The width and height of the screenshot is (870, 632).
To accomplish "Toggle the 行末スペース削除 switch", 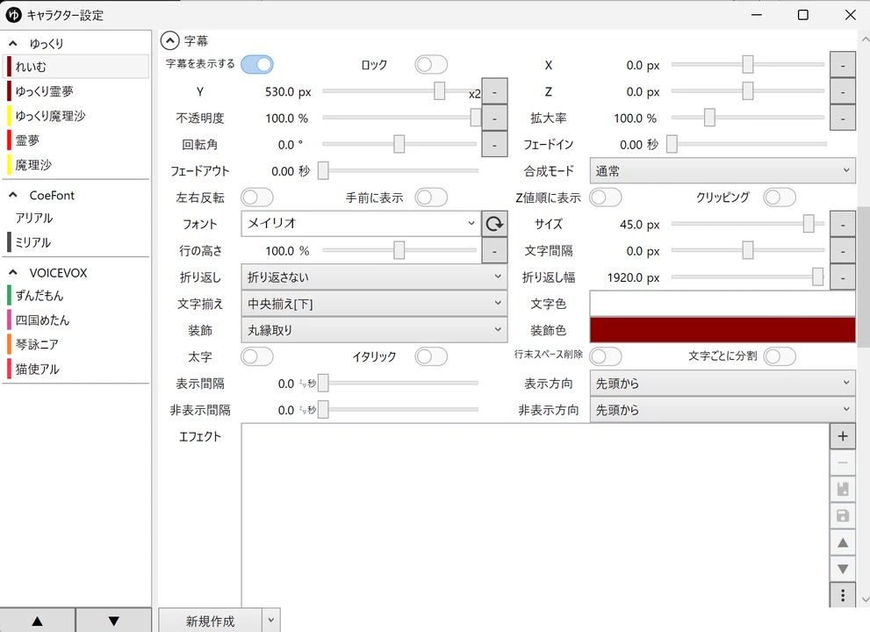I will tap(606, 356).
